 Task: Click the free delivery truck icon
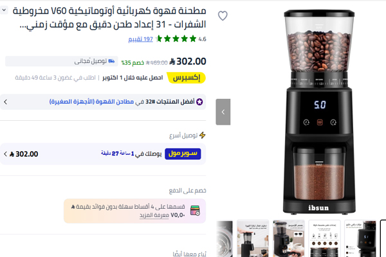[111, 61]
